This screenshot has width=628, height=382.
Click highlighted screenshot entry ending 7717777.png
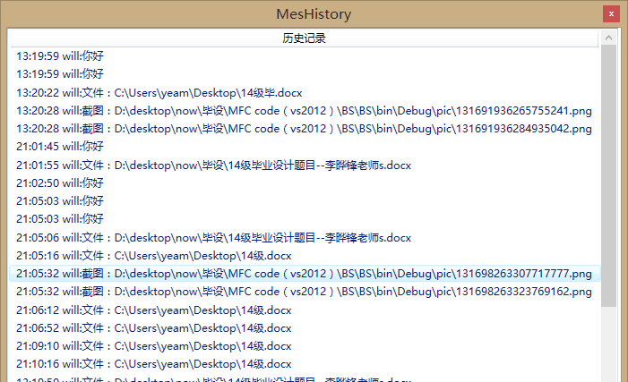[x=304, y=274]
